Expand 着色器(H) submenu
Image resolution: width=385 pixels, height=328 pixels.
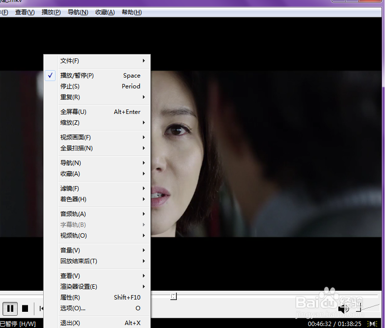(x=97, y=199)
